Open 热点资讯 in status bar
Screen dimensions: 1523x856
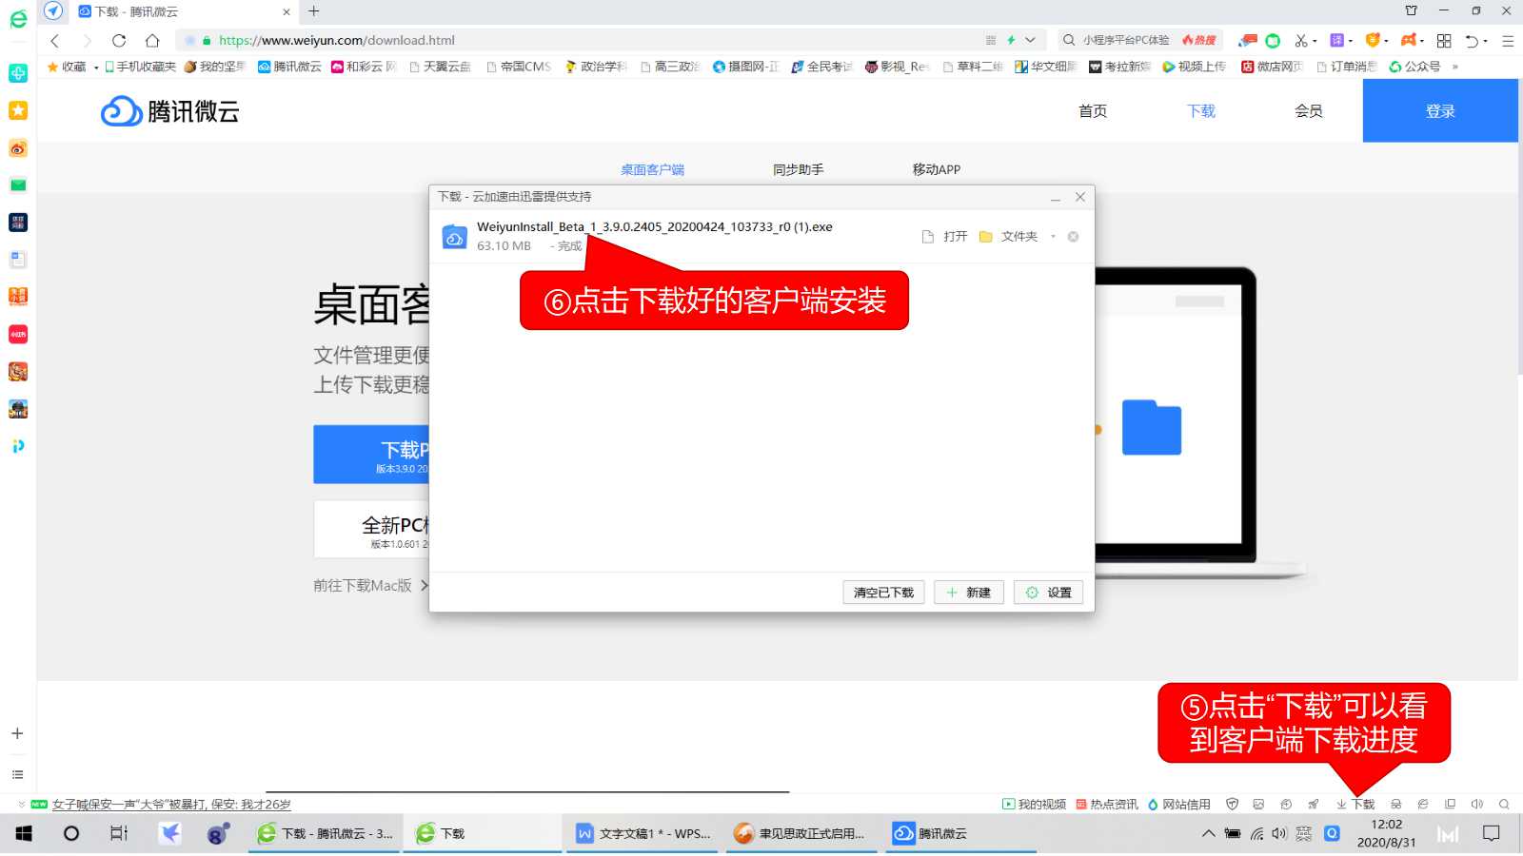pos(1107,805)
